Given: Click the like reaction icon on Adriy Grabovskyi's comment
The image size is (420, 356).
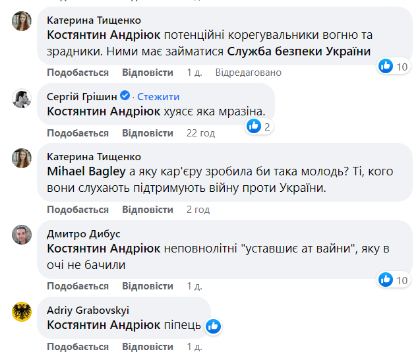Looking at the screenshot, I should [x=213, y=326].
